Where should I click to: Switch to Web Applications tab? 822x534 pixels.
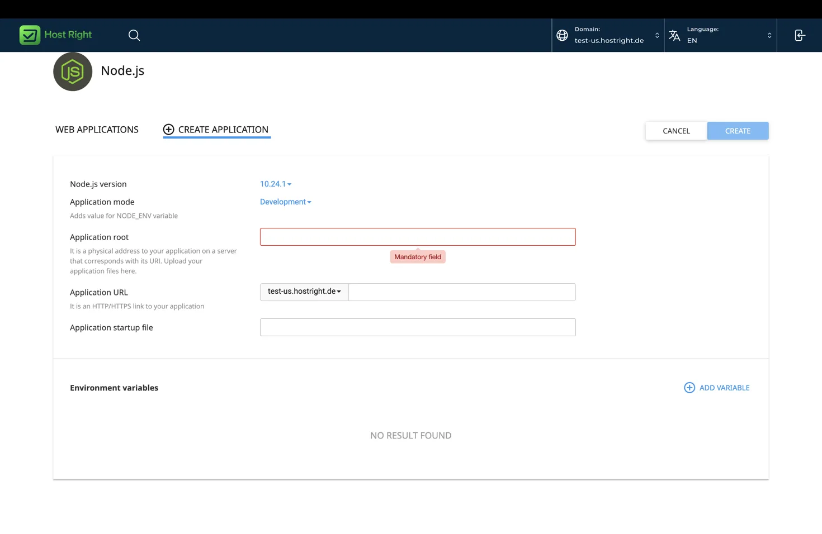pyautogui.click(x=97, y=130)
